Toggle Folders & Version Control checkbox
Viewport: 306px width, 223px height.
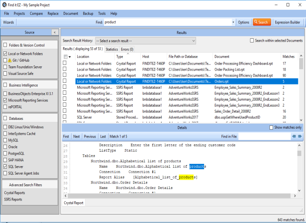(5, 45)
